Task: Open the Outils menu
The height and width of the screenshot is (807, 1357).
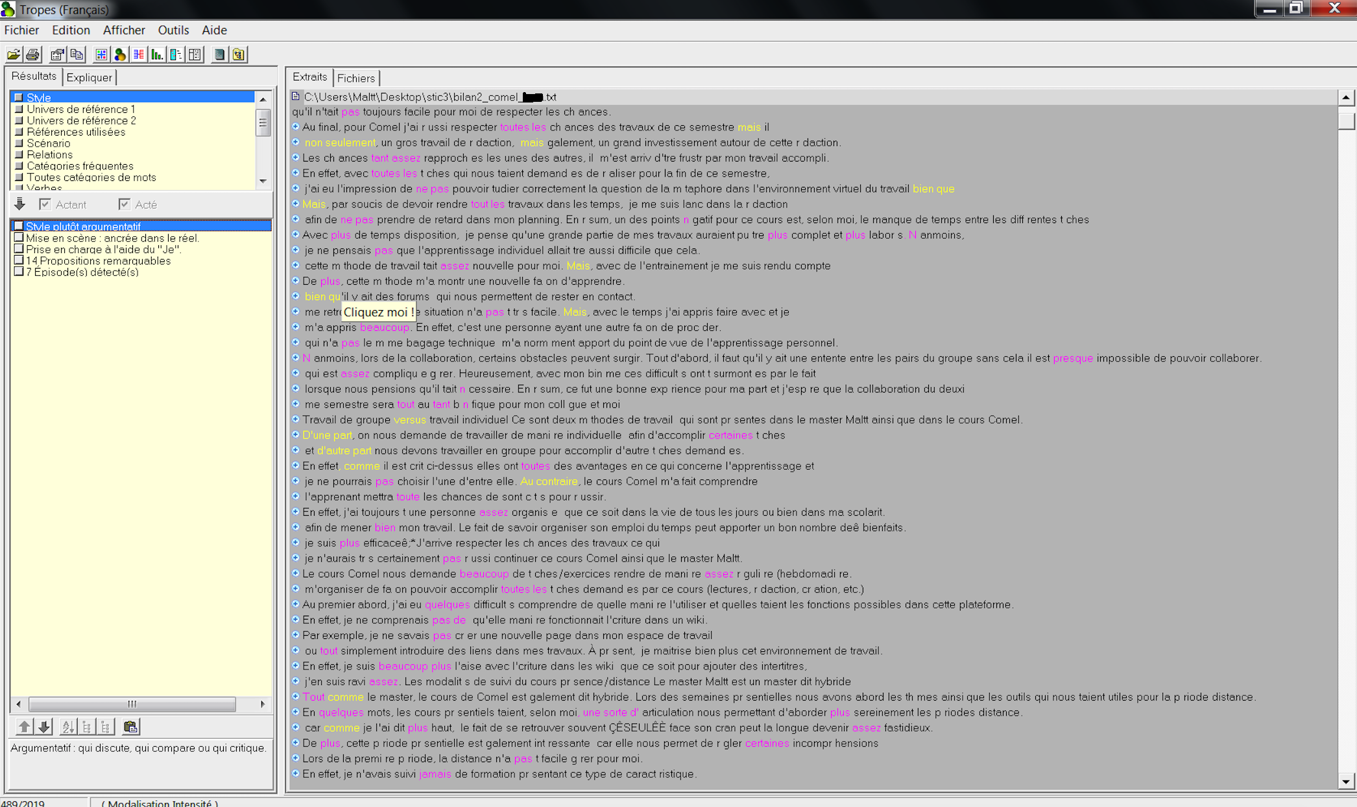Action: pyautogui.click(x=173, y=30)
